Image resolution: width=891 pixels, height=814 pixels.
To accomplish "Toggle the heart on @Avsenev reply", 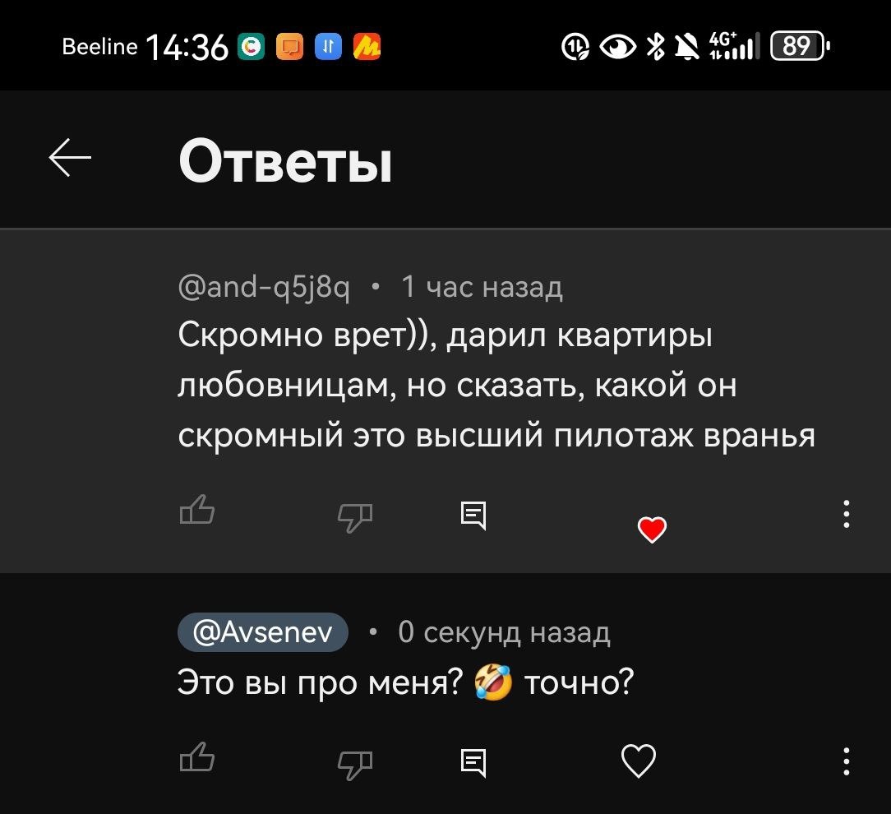I will 639,761.
